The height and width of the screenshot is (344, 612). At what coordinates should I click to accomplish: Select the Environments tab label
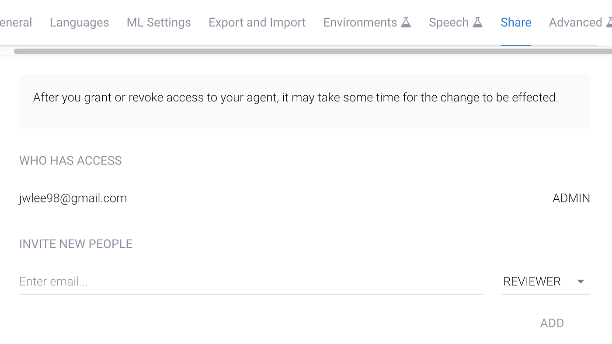(360, 22)
